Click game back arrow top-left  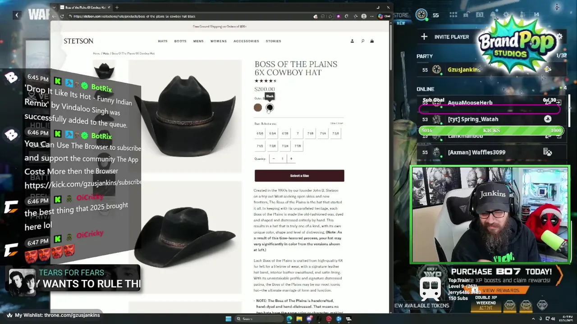(17, 15)
